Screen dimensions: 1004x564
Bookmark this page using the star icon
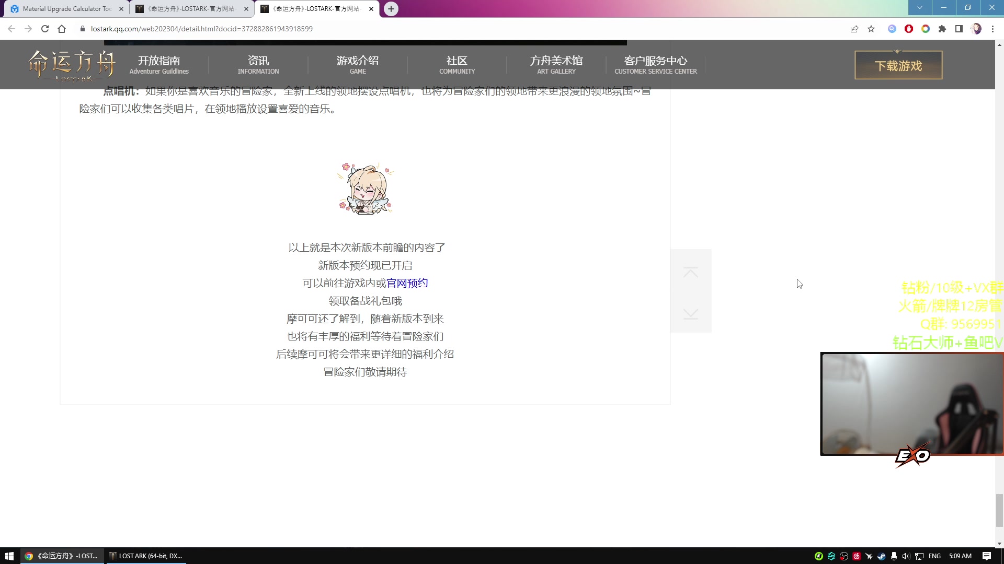point(871,29)
